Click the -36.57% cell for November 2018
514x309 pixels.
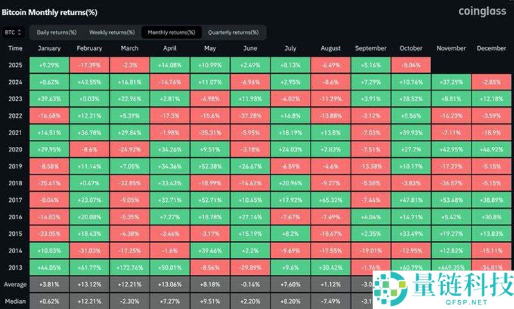point(451,183)
